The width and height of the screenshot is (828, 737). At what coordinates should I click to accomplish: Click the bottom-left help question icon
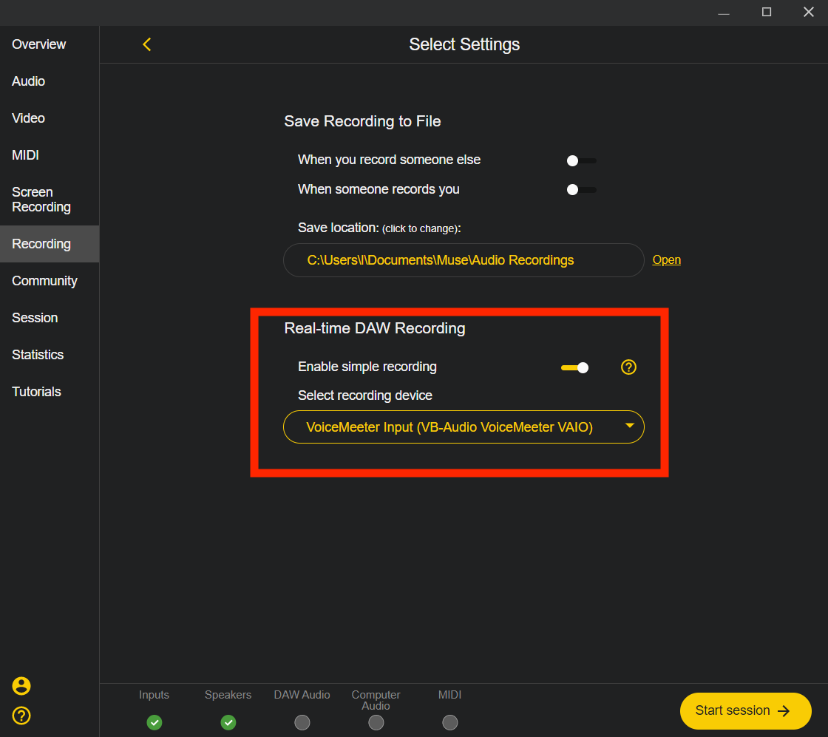click(x=21, y=716)
